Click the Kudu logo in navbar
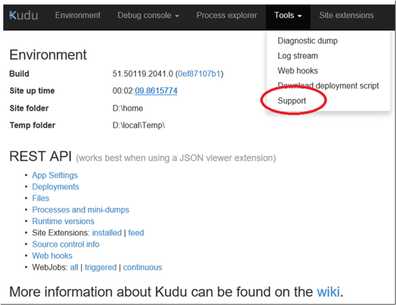This screenshot has height=305, width=396. pyautogui.click(x=24, y=15)
